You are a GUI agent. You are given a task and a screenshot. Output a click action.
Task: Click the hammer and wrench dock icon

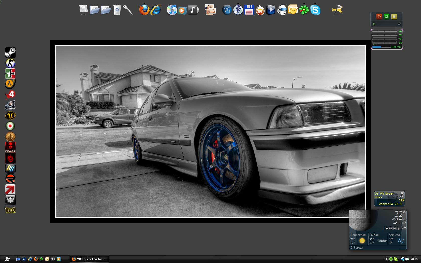pos(337,10)
